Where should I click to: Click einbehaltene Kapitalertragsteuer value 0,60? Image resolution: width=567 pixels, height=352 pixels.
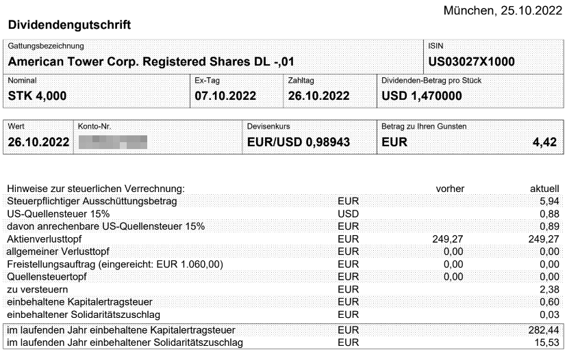[550, 302]
